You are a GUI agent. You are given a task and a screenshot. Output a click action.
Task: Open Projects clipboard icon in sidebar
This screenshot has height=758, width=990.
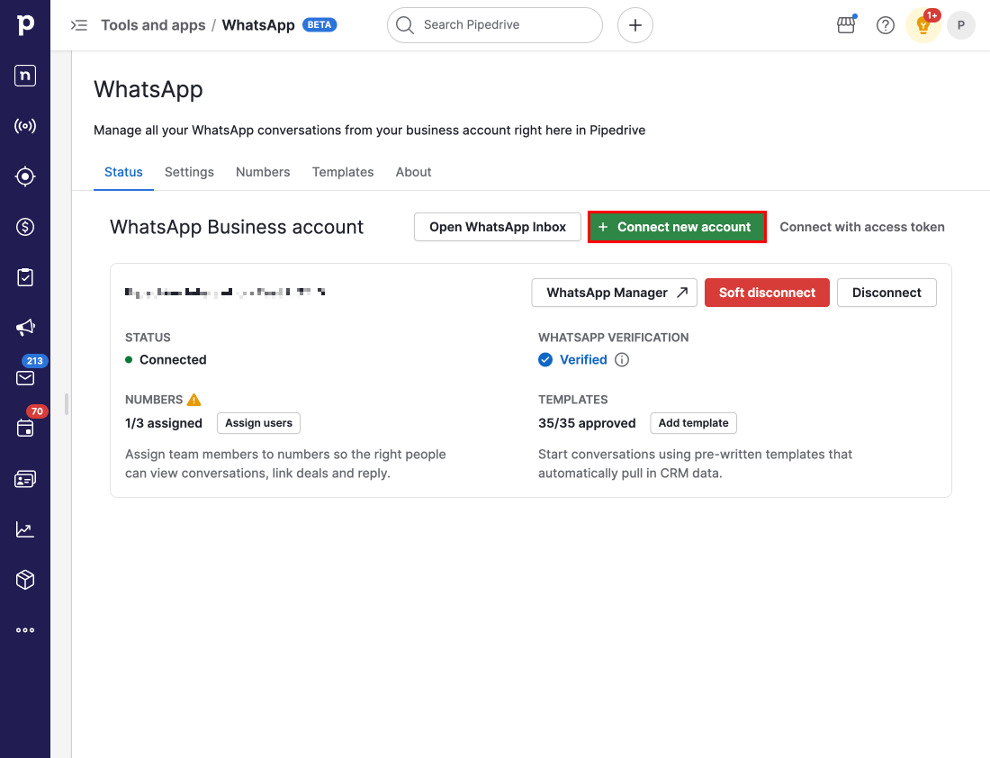(x=24, y=277)
